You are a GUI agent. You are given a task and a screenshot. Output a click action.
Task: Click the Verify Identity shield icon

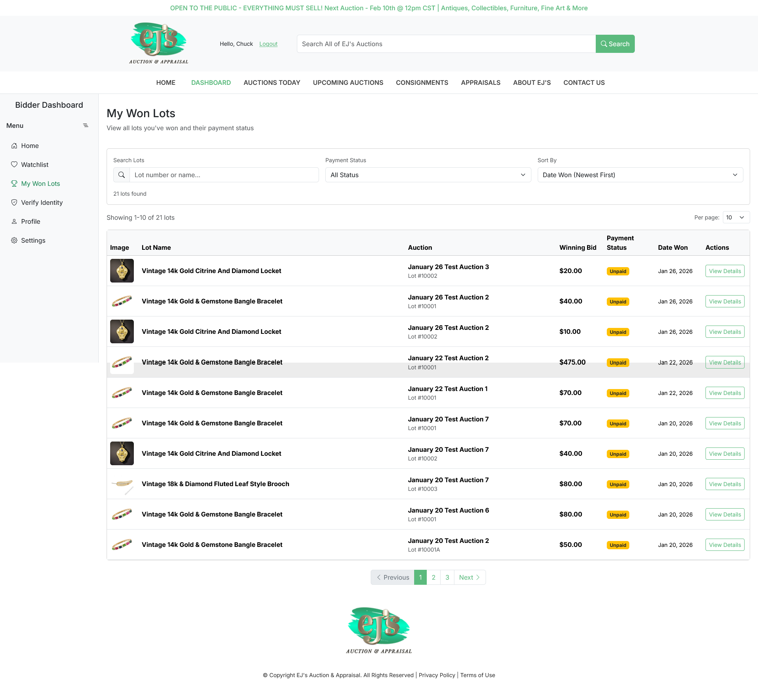pos(14,202)
